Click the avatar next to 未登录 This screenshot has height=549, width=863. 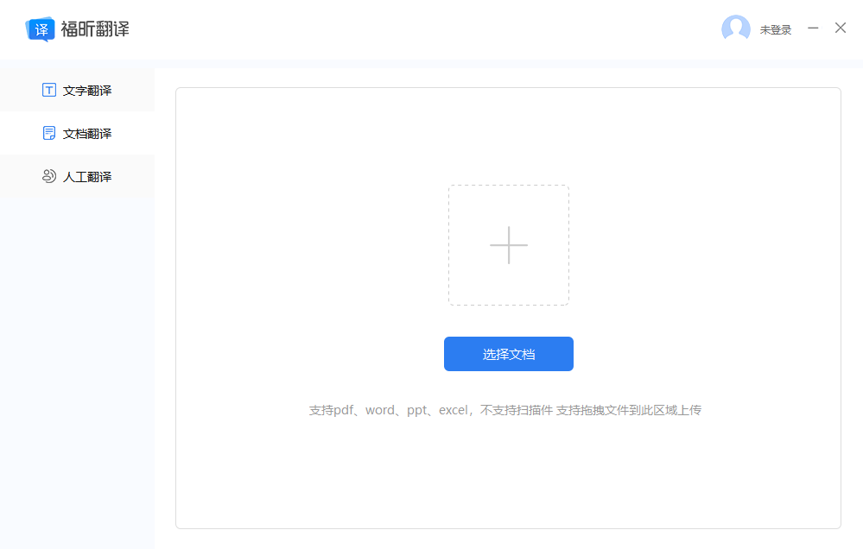click(736, 28)
